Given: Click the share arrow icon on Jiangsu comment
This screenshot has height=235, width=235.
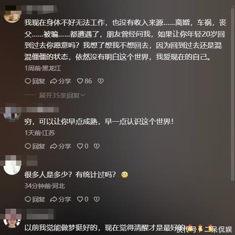Looking at the screenshot, I should coord(54,146).
